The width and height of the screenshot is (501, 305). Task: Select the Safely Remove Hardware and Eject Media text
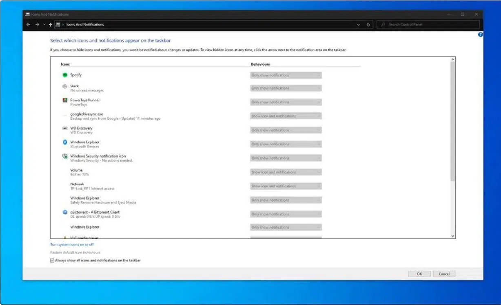[x=103, y=202]
